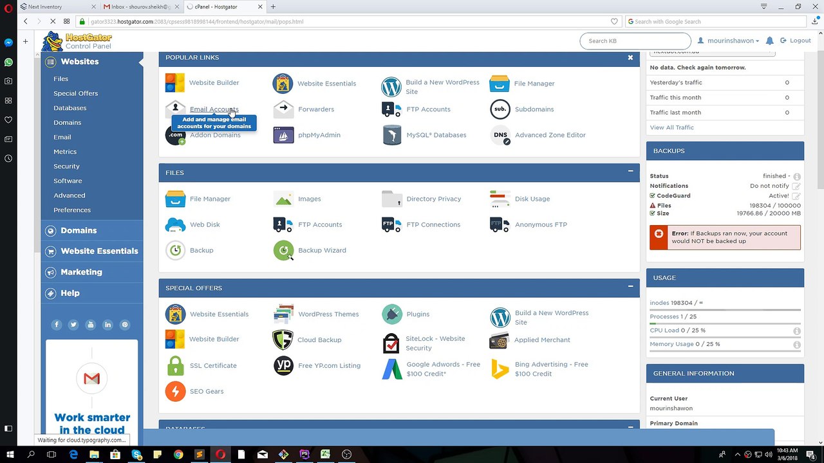824x463 pixels.
Task: Open the View All Traffic link
Action: 672,127
